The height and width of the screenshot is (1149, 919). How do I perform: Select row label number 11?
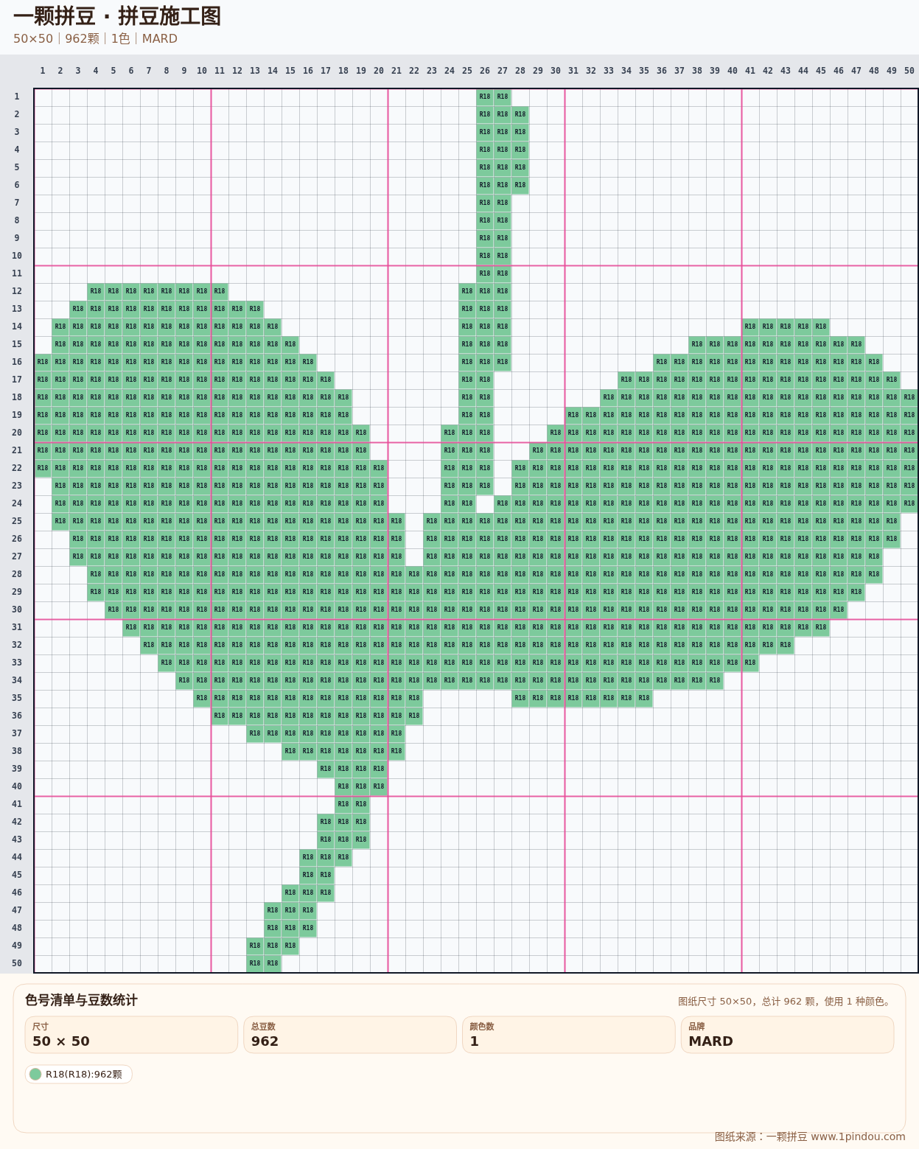[17, 273]
